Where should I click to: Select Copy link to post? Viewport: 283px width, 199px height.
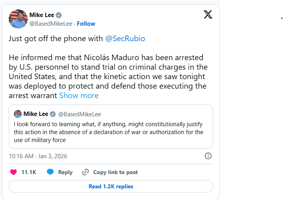115,172
